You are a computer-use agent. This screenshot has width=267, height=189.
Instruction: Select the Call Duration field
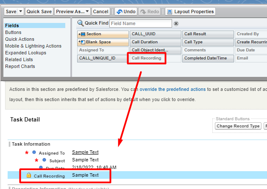156,42
